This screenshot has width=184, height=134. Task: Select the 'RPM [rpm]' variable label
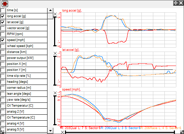(15, 34)
